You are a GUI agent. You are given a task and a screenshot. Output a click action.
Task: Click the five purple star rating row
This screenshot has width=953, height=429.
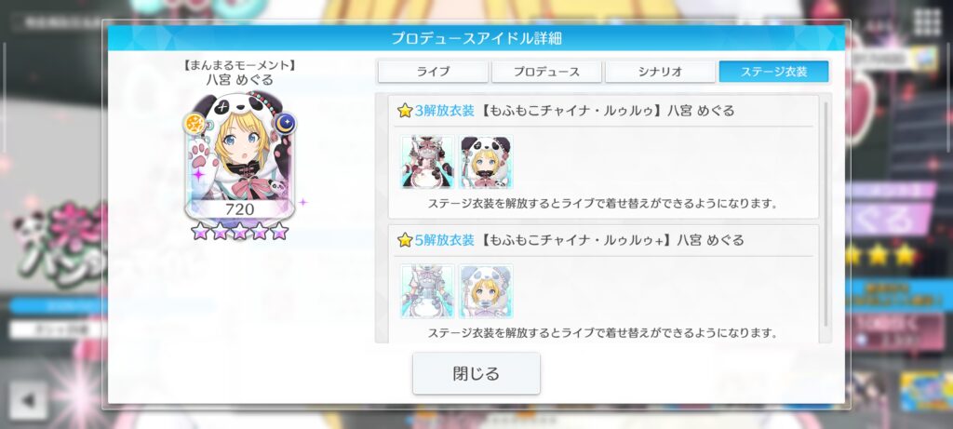point(240,231)
